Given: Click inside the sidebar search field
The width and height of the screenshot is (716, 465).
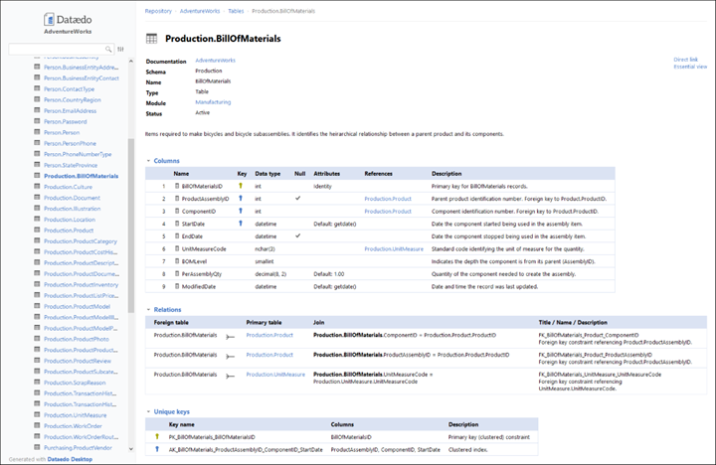Looking at the screenshot, I should coord(58,49).
